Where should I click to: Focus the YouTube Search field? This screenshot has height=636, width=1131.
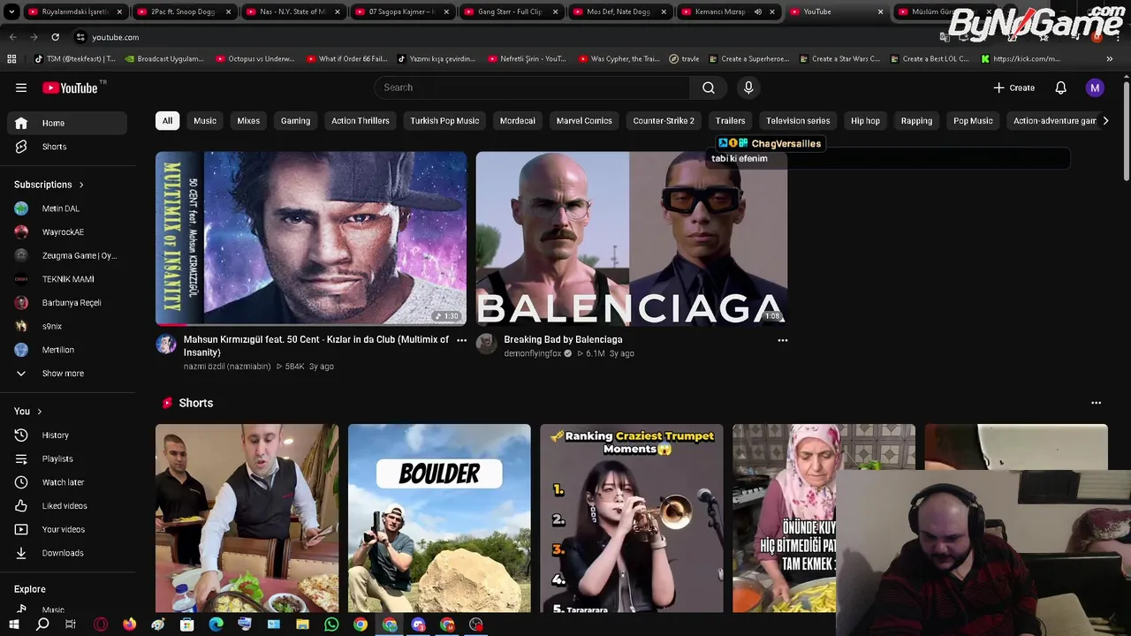click(x=532, y=87)
